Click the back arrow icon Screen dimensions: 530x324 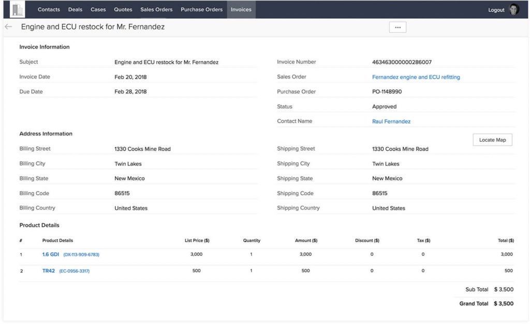[x=8, y=27]
